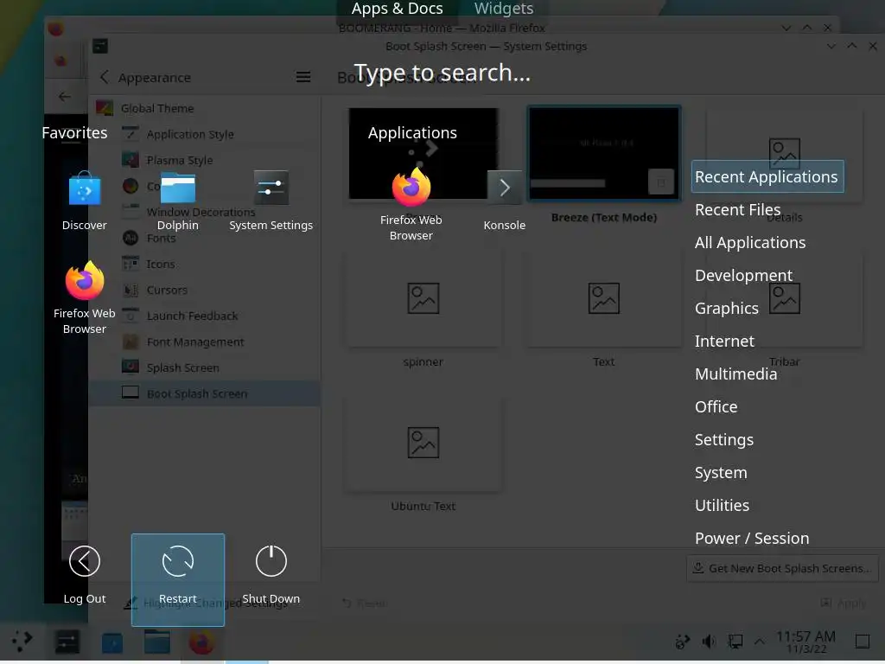The height and width of the screenshot is (664, 885).
Task: Switch to the Apps & Docs tab
Action: [x=397, y=9]
